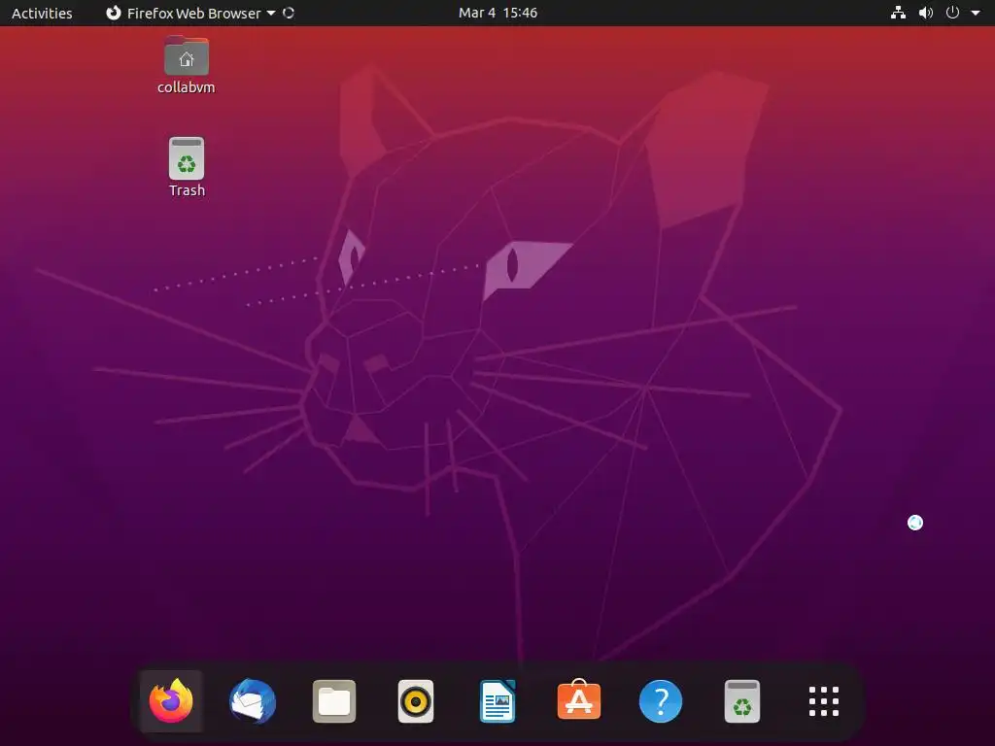Open the network status icon in top bar
995x746 pixels.
[898, 13]
